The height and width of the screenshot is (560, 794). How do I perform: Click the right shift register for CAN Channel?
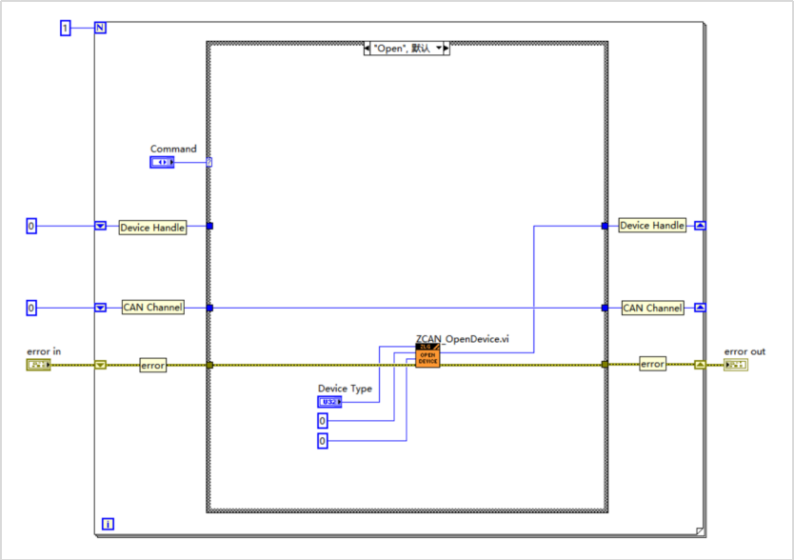coord(700,307)
